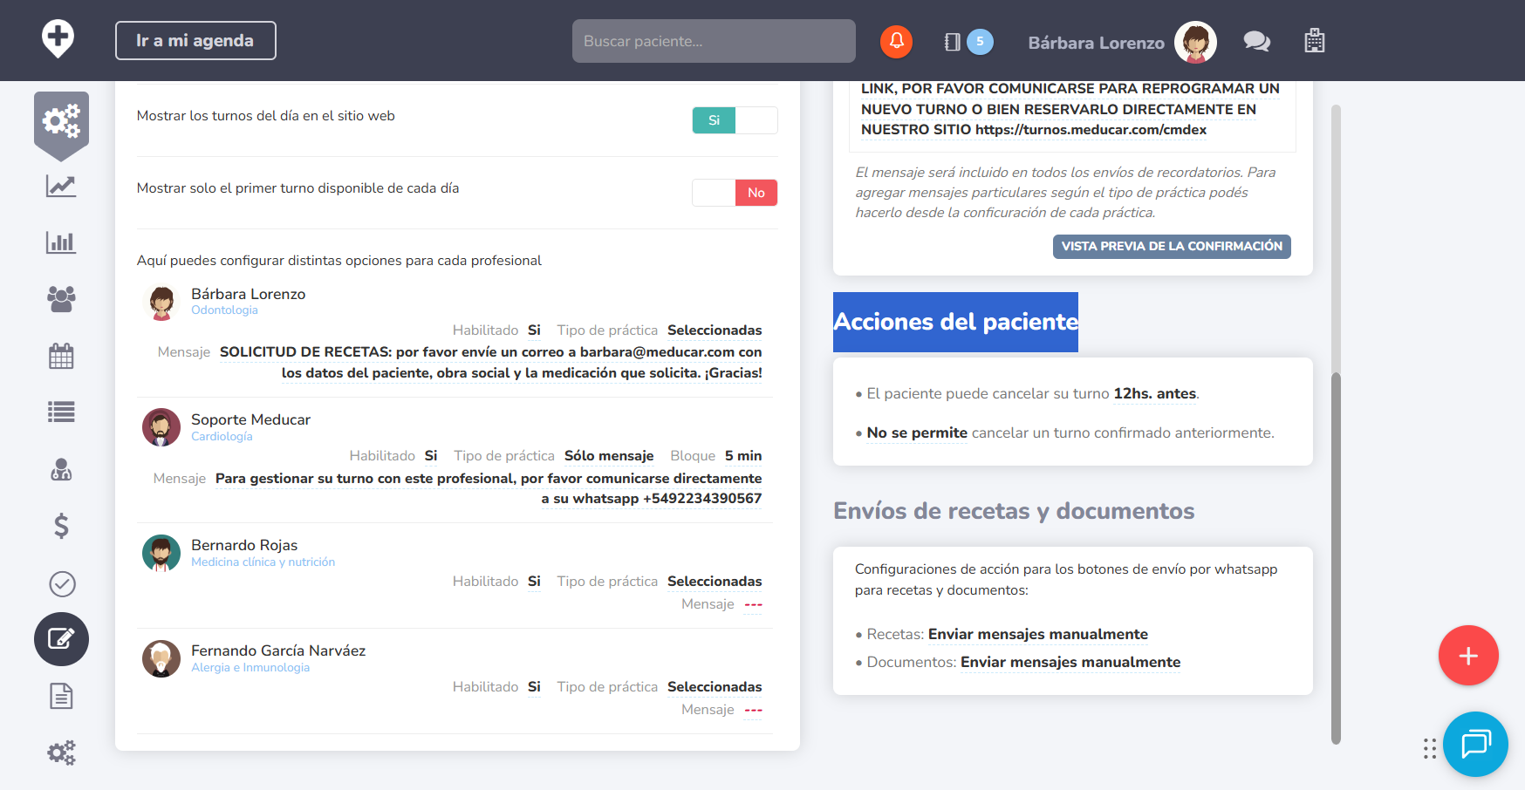Viewport: 1525px width, 790px height.
Task: Change Recetas 'Enviar mensajes manualmente' option
Action: (x=1037, y=635)
